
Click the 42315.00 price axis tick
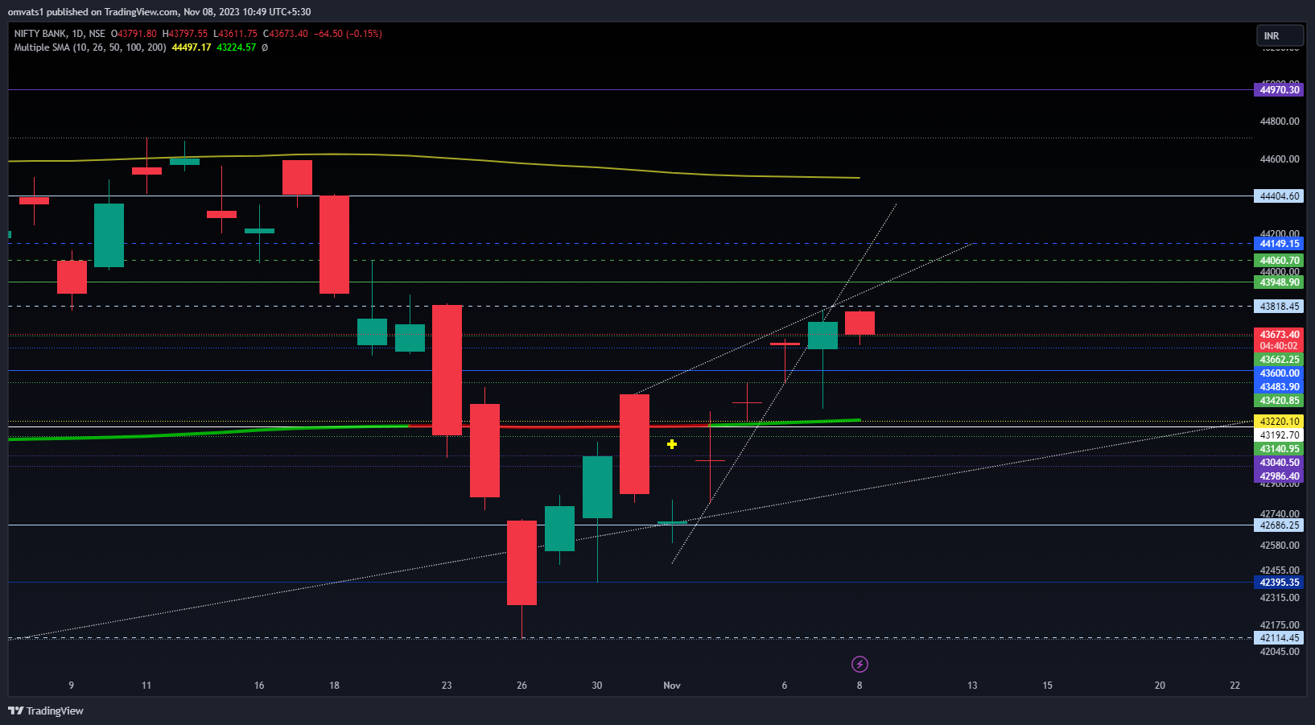click(1280, 598)
